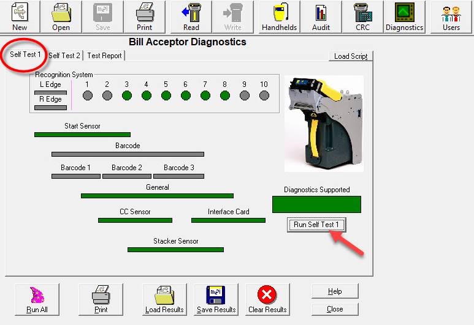Click the bill acceptor device image
This screenshot has width=474, height=325.
tap(324, 123)
